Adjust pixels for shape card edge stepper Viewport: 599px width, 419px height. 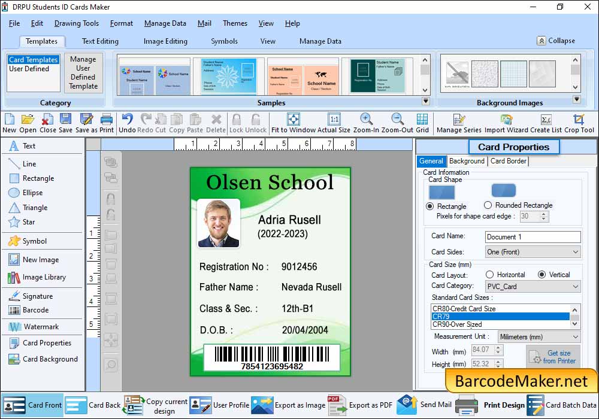(x=544, y=216)
